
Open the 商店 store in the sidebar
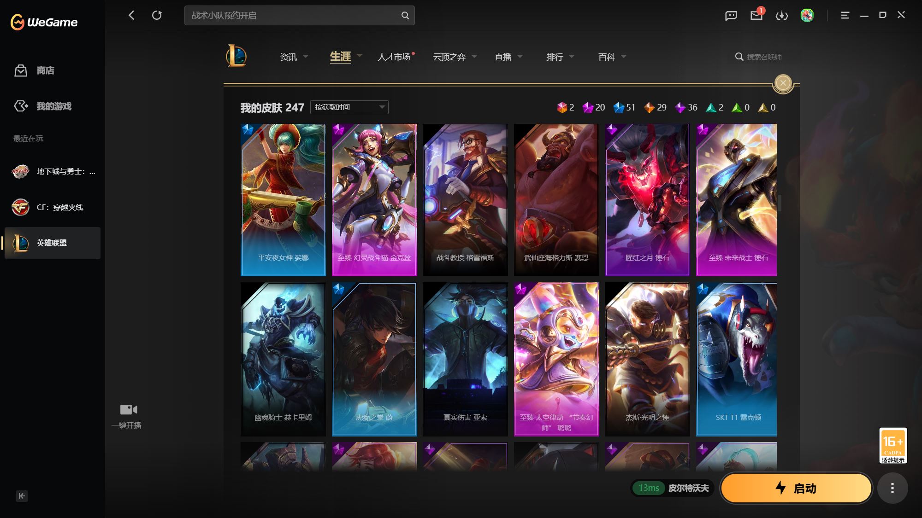(x=34, y=70)
